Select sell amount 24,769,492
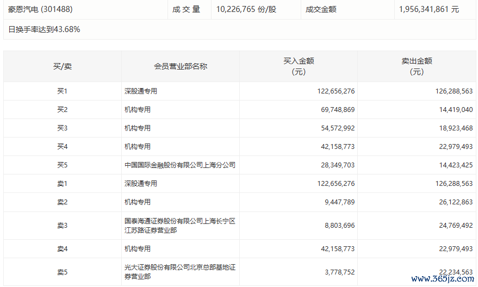The image size is (478, 287). (454, 226)
